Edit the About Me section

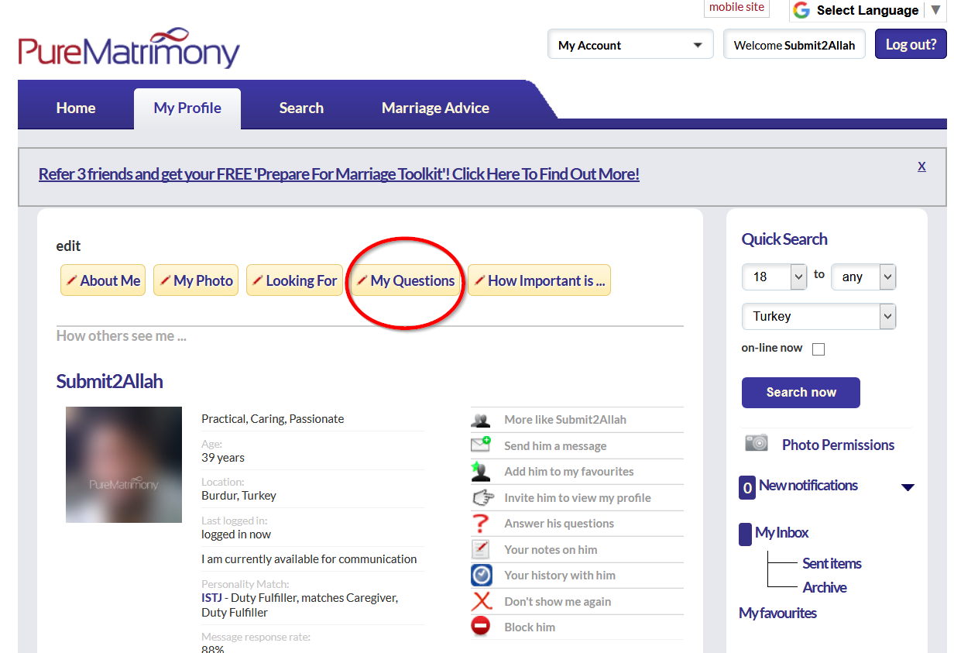pyautogui.click(x=103, y=280)
